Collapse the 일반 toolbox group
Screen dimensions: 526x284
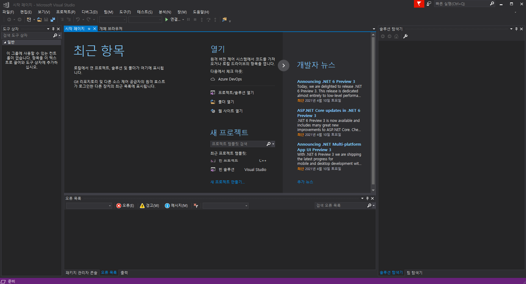click(x=5, y=42)
